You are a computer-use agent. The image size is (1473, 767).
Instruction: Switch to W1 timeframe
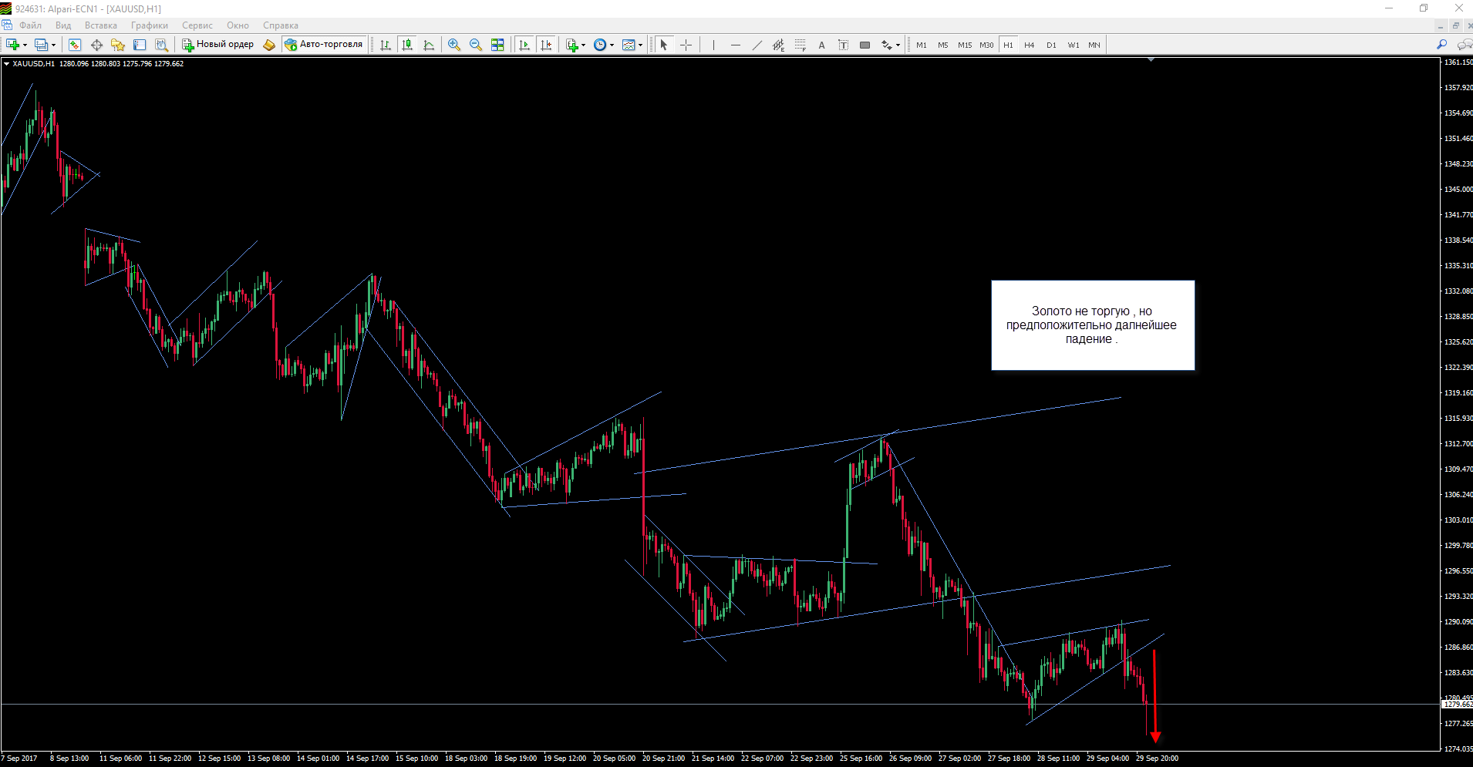click(x=1074, y=45)
